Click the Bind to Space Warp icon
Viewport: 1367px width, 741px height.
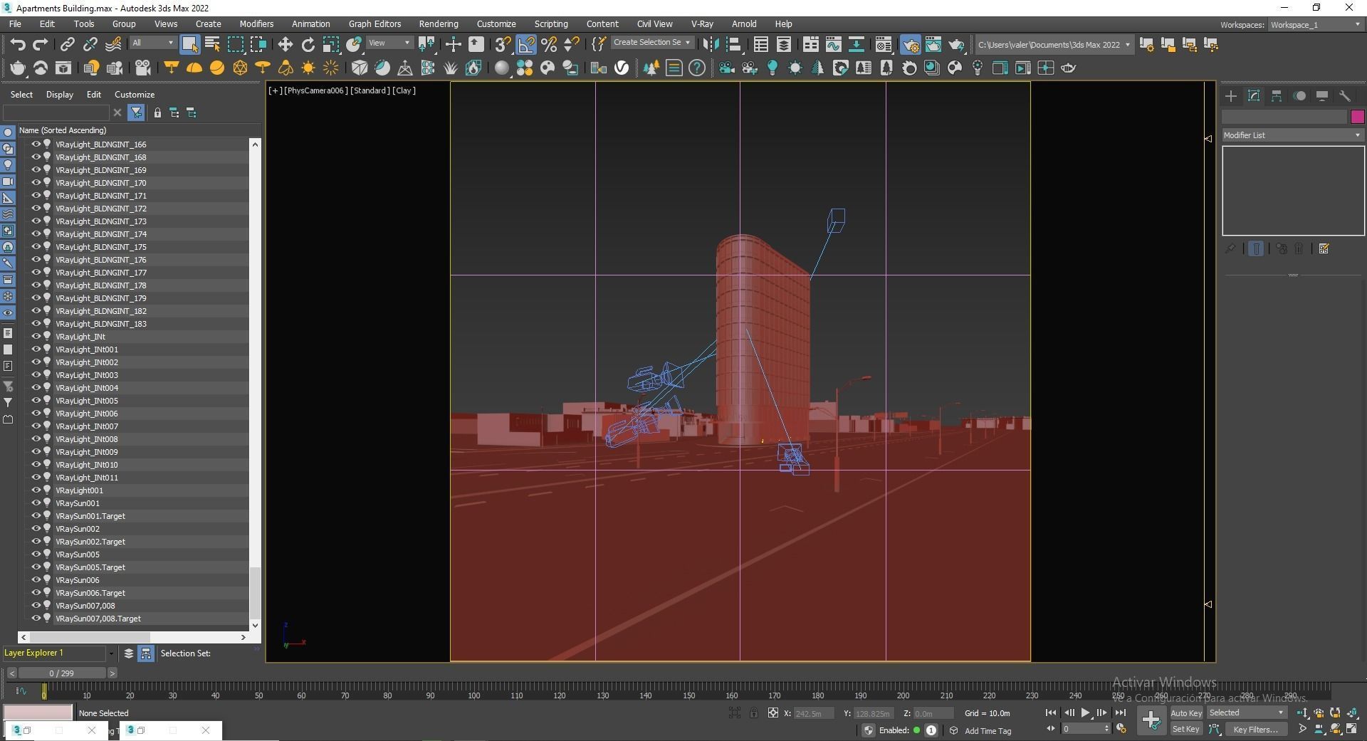point(112,44)
